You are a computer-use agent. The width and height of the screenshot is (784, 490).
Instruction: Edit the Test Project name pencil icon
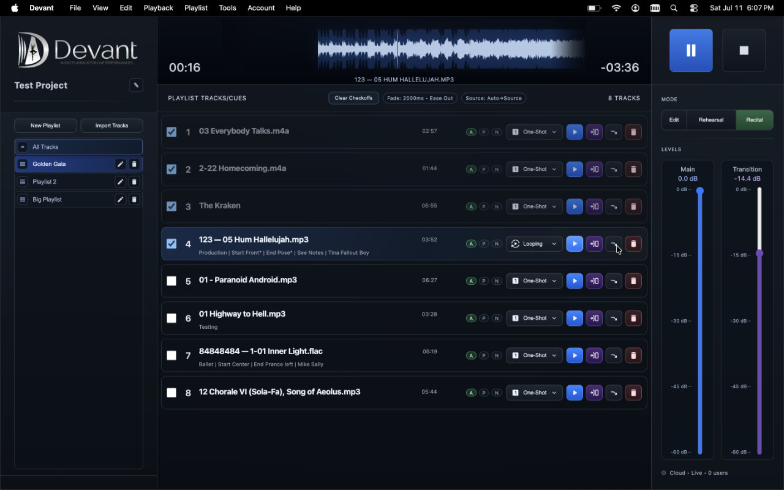pyautogui.click(x=136, y=85)
